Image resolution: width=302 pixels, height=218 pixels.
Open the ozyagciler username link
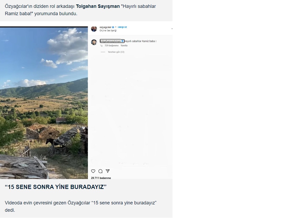[x=105, y=27]
